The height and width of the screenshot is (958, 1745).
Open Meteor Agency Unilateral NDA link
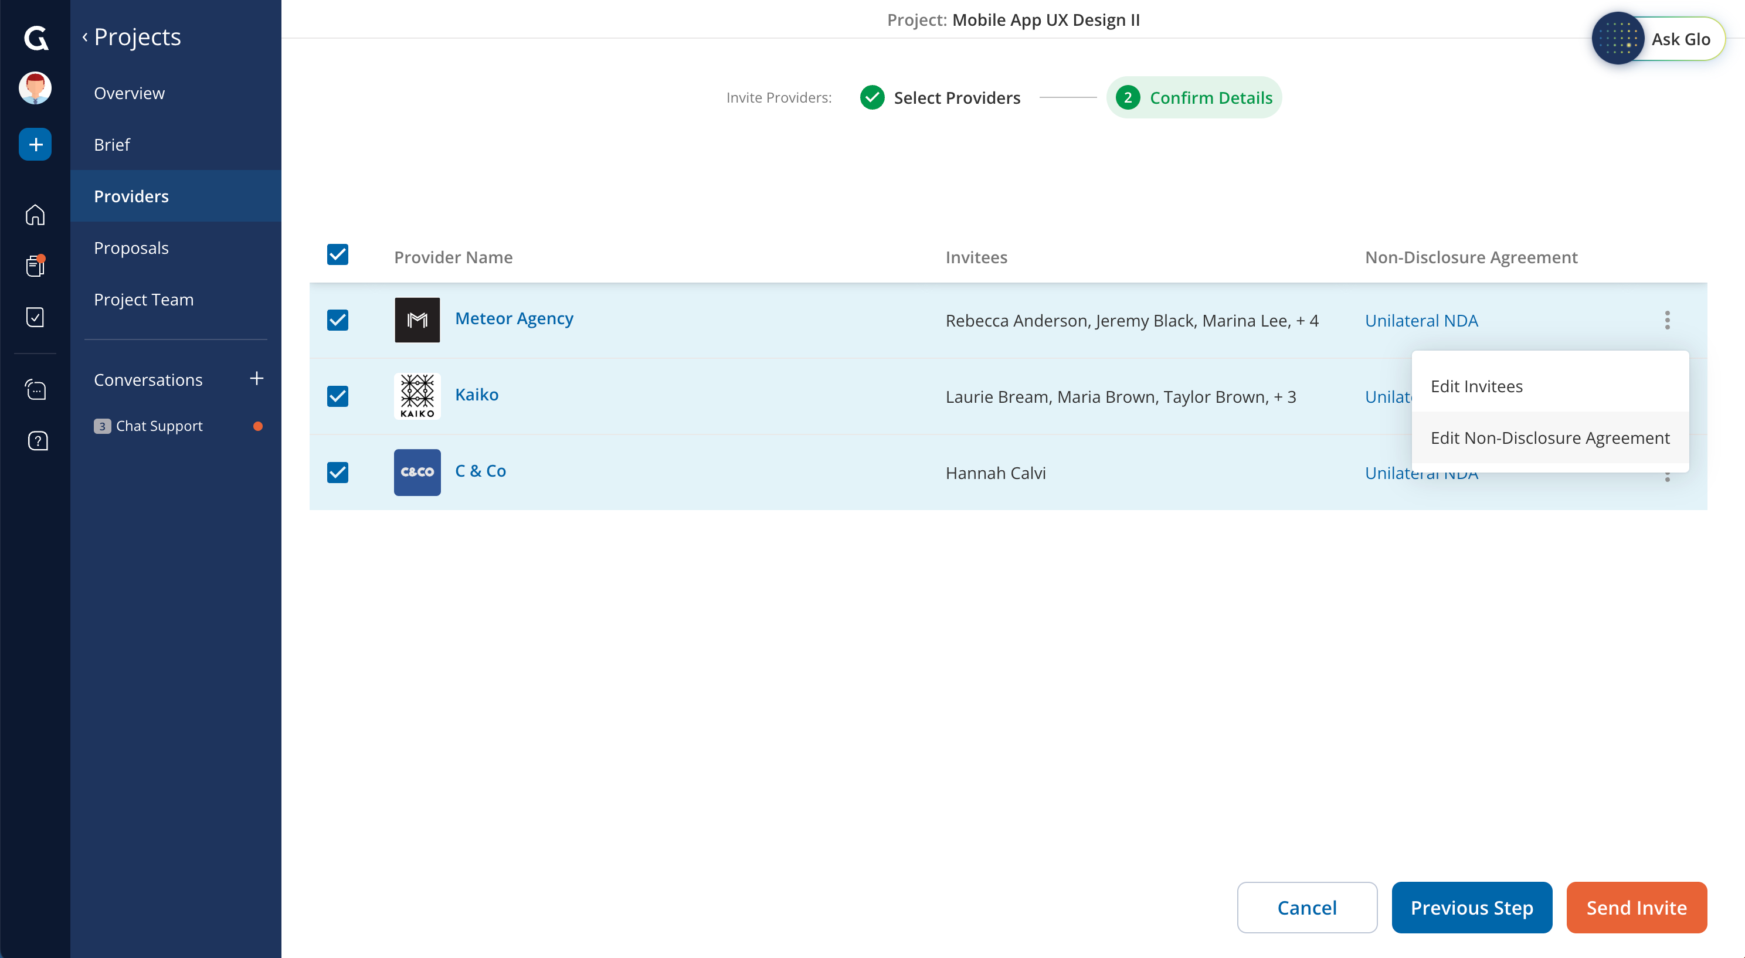pyautogui.click(x=1421, y=321)
